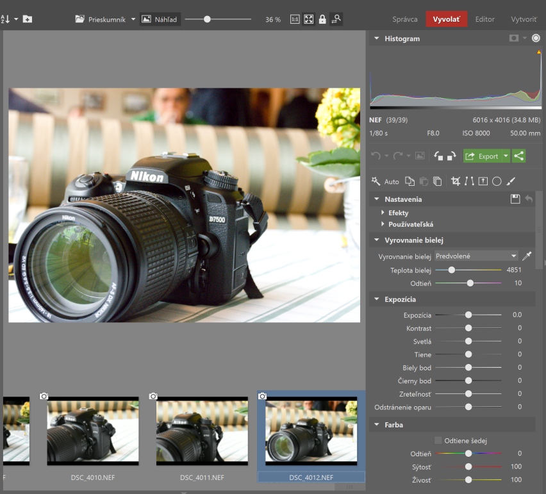Open the Vyrovnanie bielej Predvolené dropdown
The image size is (546, 494).
pos(476,256)
